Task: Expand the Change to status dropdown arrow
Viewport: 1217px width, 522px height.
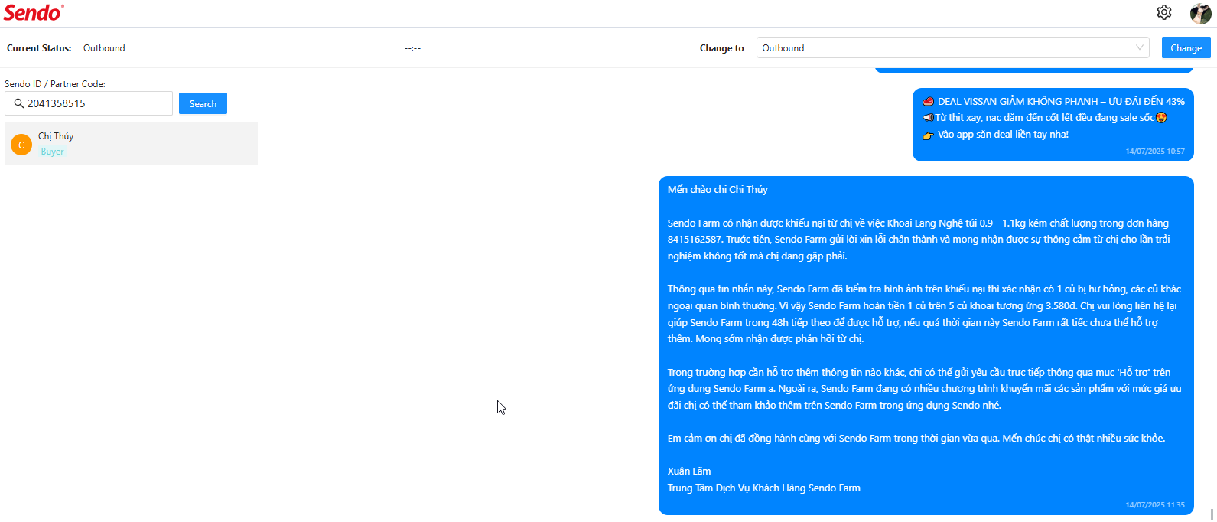Action: (x=1140, y=47)
